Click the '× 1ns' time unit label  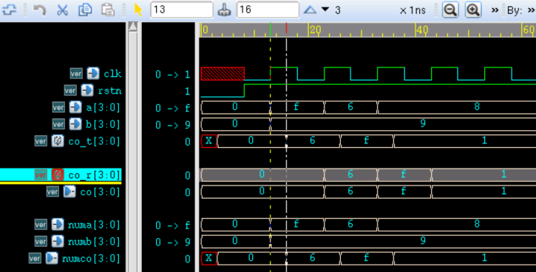pos(413,10)
